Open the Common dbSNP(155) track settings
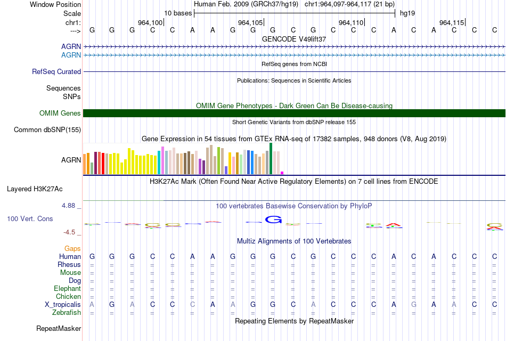 pos(47,130)
